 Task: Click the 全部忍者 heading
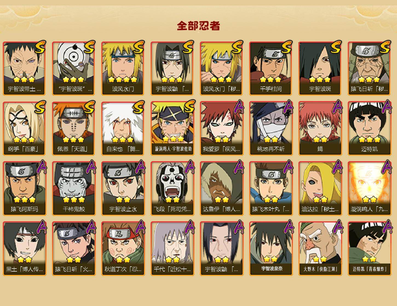tap(198, 26)
